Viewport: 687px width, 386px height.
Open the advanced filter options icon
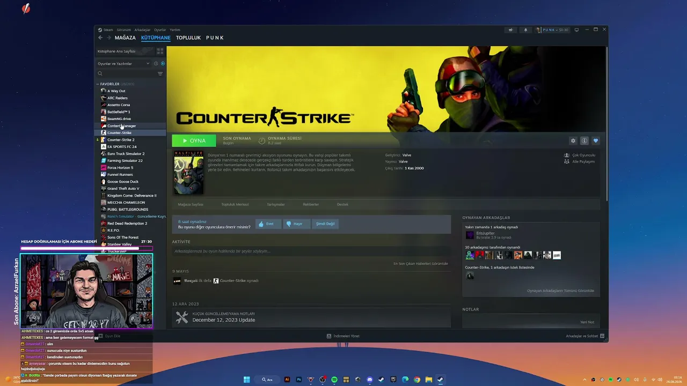click(x=160, y=73)
